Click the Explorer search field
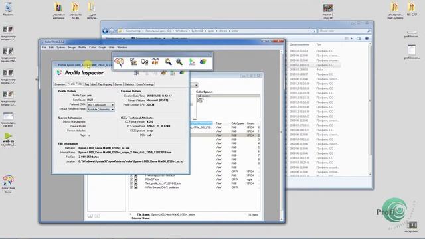This screenshot has width=425, height=239. pos(345,31)
